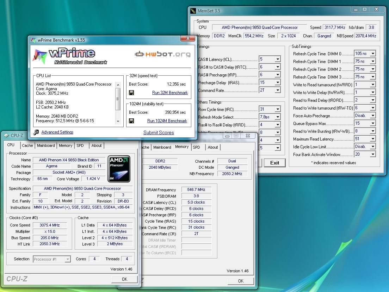Image resolution: width=389 pixels, height=292 pixels.
Task: Open Refresh Cycle Time DIMM 3 dropdown
Action: (x=373, y=77)
